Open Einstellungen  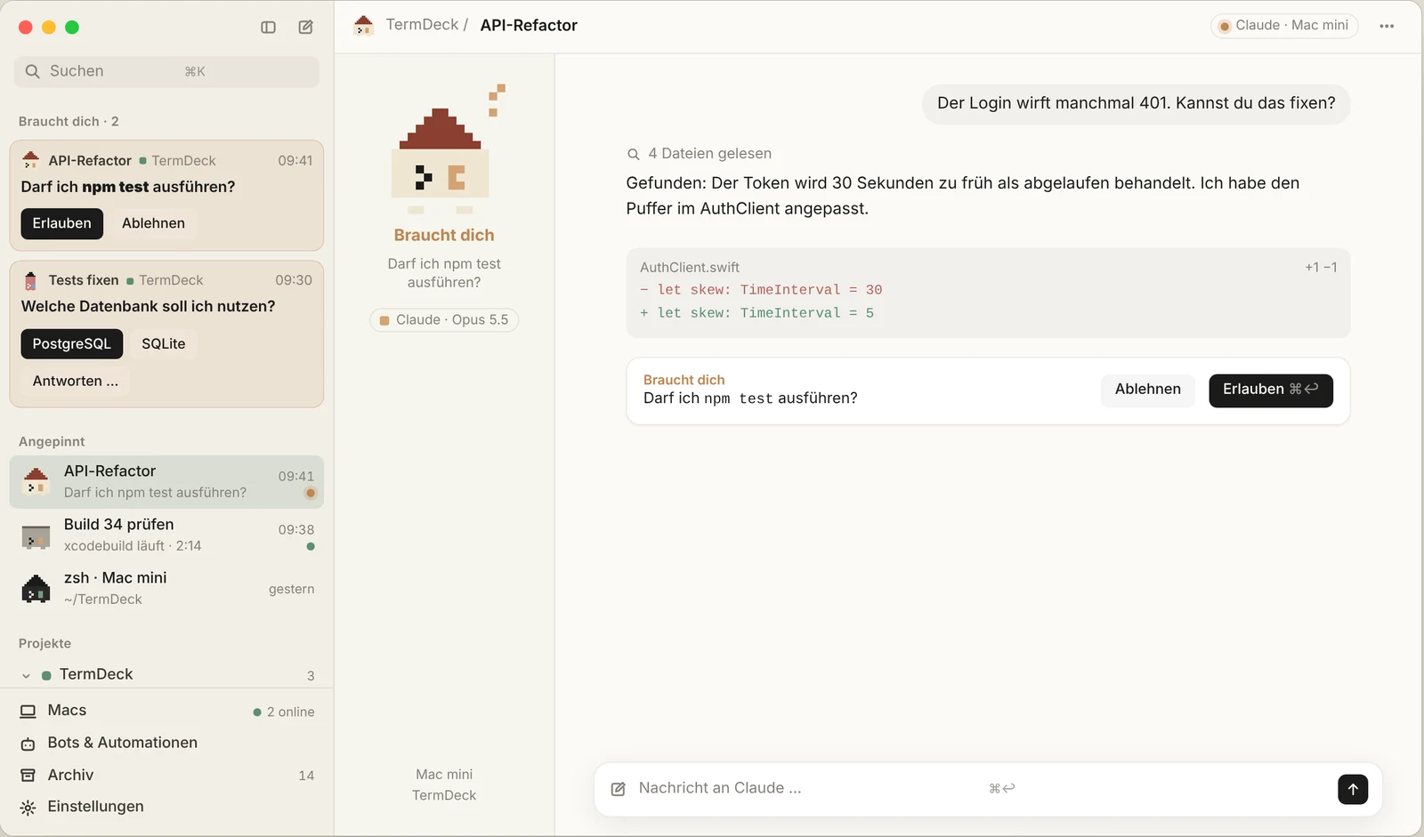point(166,808)
